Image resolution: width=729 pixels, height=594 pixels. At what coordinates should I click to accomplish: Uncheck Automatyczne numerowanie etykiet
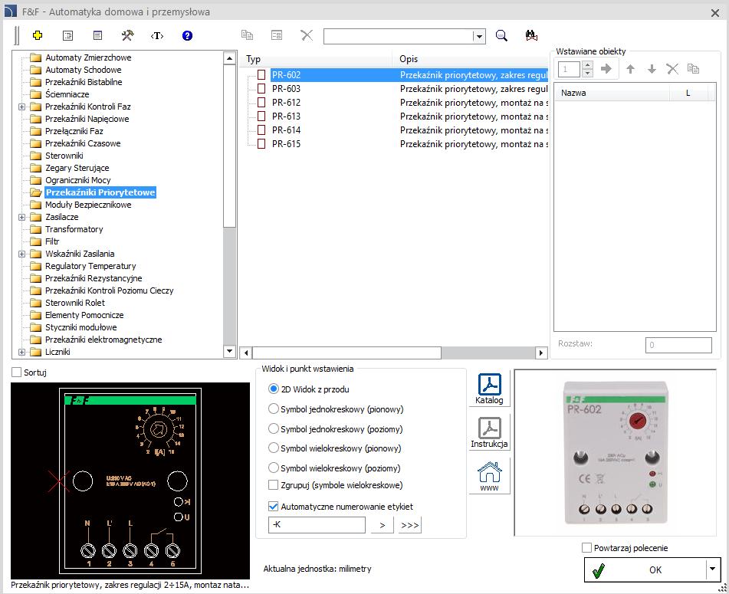[x=274, y=507]
